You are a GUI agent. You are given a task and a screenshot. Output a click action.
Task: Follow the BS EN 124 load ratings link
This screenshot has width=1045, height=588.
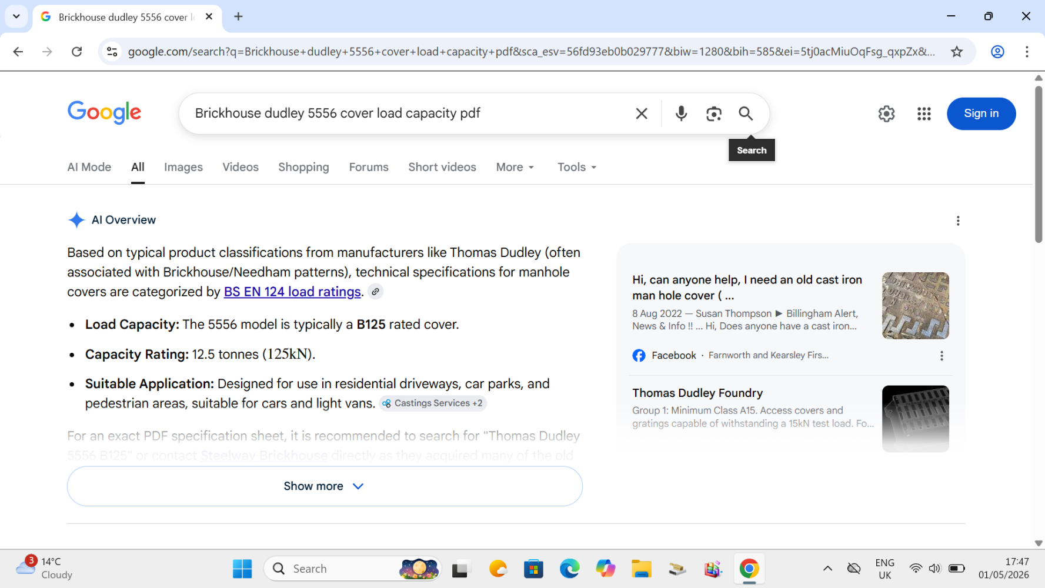coord(292,292)
